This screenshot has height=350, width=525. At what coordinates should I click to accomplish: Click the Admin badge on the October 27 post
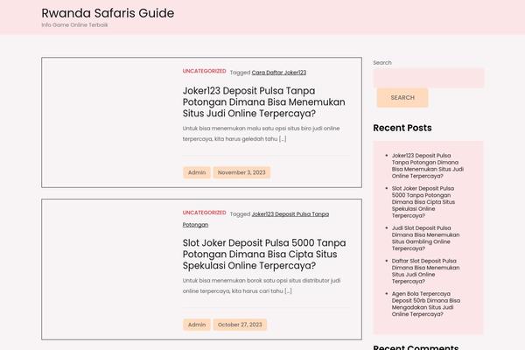pos(197,325)
